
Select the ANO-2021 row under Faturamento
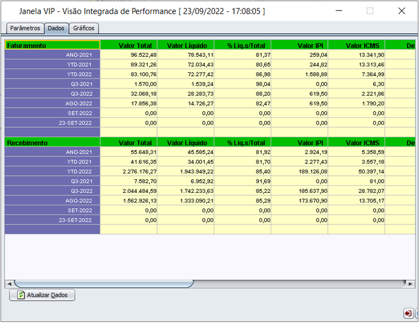tap(52, 55)
